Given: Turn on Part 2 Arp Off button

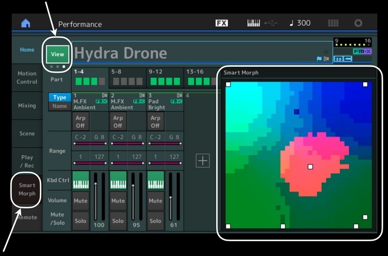Looking at the screenshot, I should [x=118, y=122].
